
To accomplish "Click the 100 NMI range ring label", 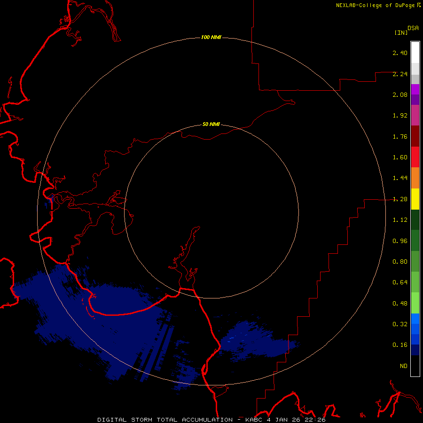I will (x=211, y=37).
